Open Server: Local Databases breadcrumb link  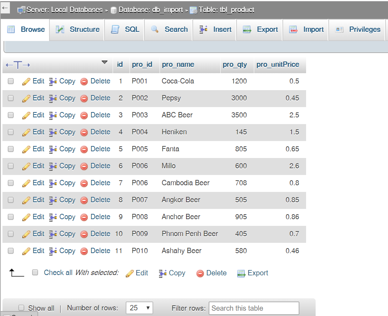[64, 10]
